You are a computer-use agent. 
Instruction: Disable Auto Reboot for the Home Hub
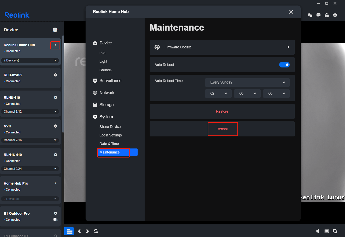click(284, 65)
